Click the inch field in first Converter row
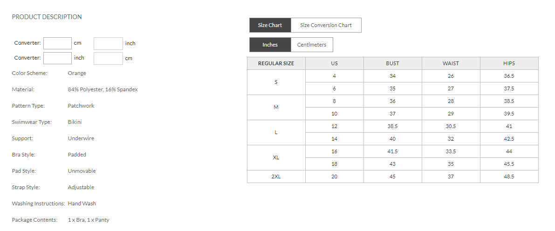This screenshot has height=231, width=555. tap(108, 43)
